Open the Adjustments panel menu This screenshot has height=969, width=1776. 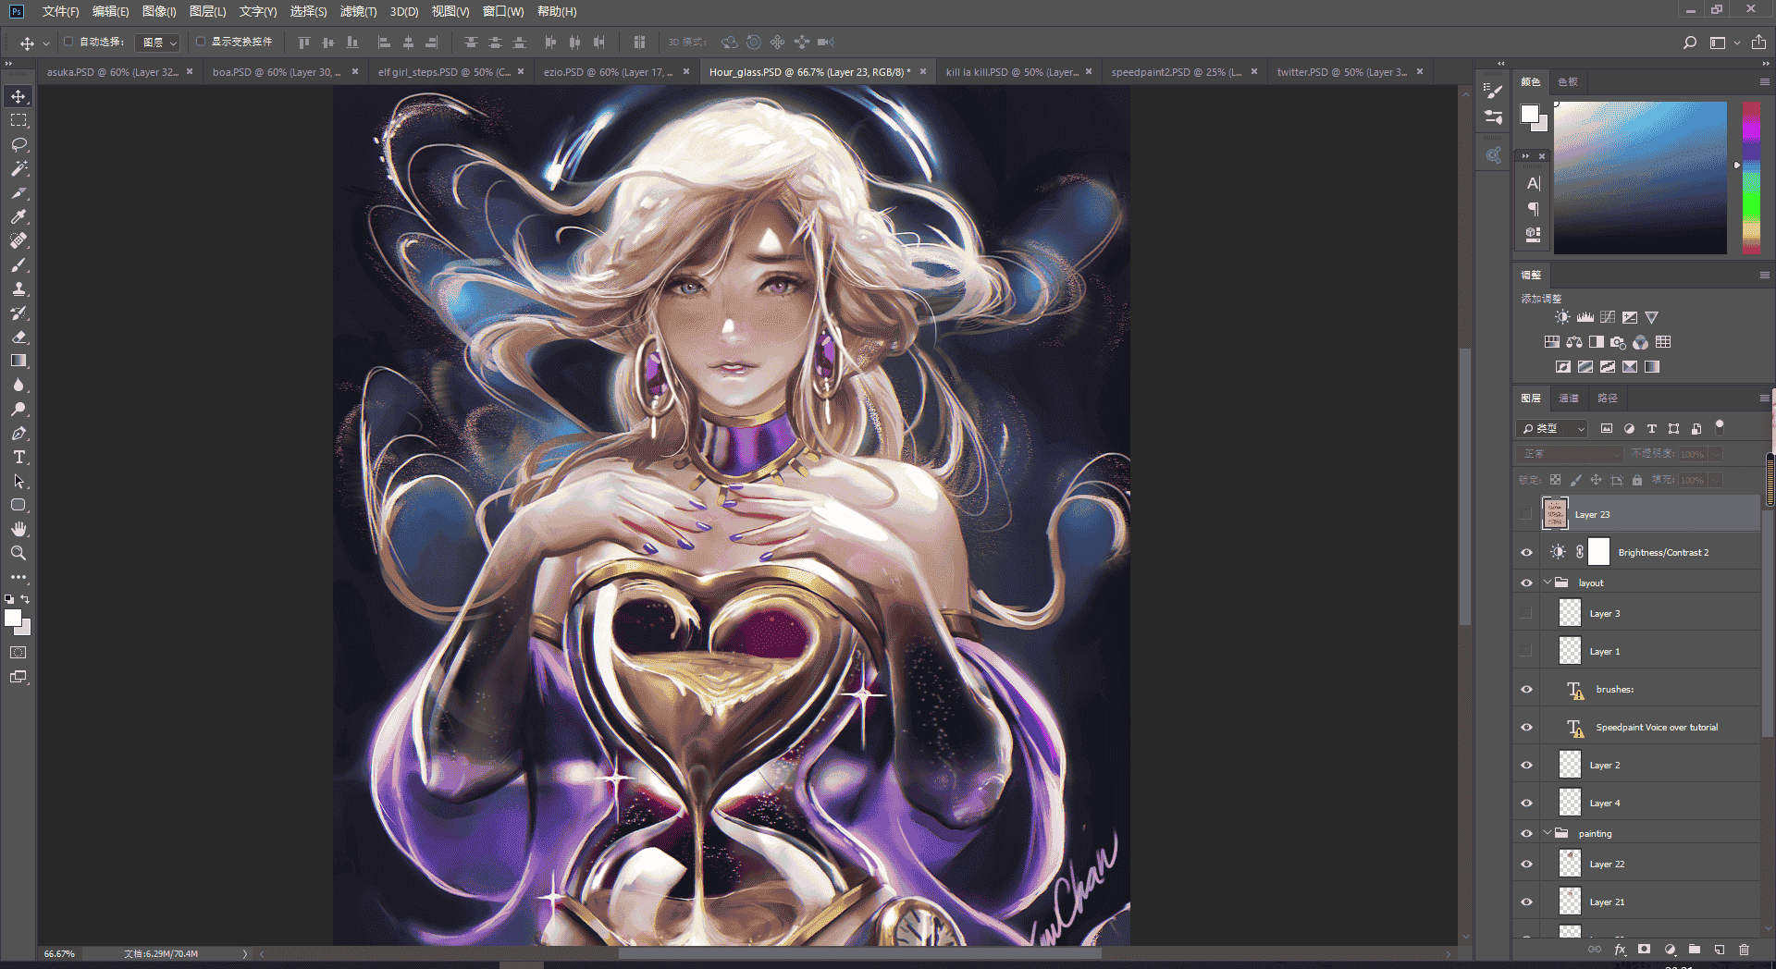coord(1764,275)
